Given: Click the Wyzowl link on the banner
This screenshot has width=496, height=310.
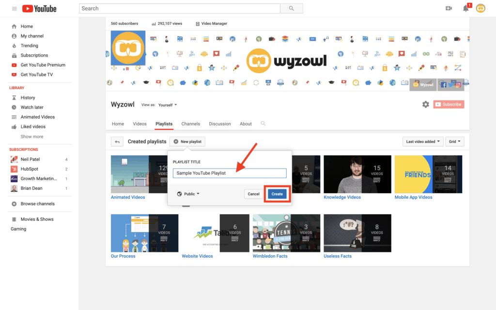Looking at the screenshot, I should pos(423,85).
